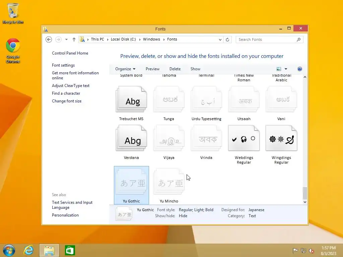Select the Utsaah font icon
This screenshot has height=257, width=343.
[x=244, y=99]
